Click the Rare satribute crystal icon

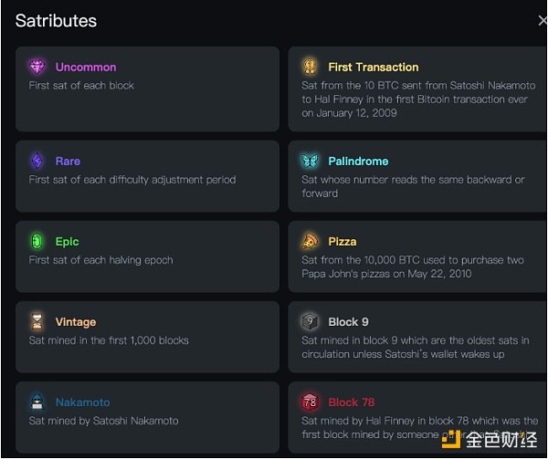tap(37, 162)
